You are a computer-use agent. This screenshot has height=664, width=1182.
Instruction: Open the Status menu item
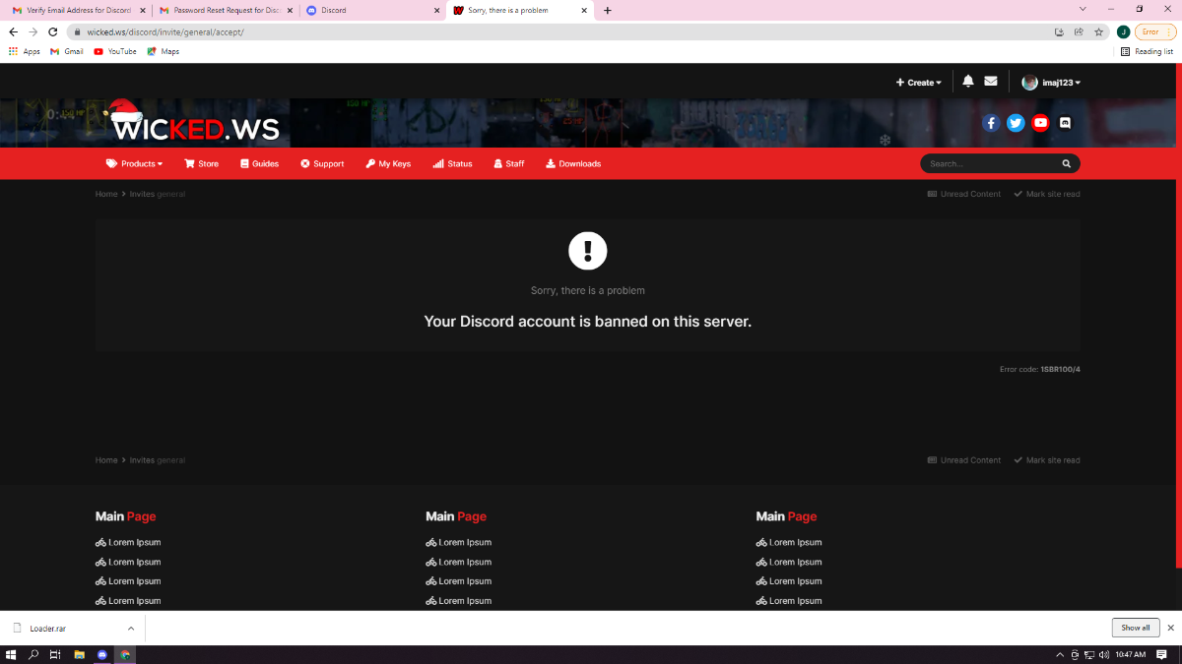[452, 164]
